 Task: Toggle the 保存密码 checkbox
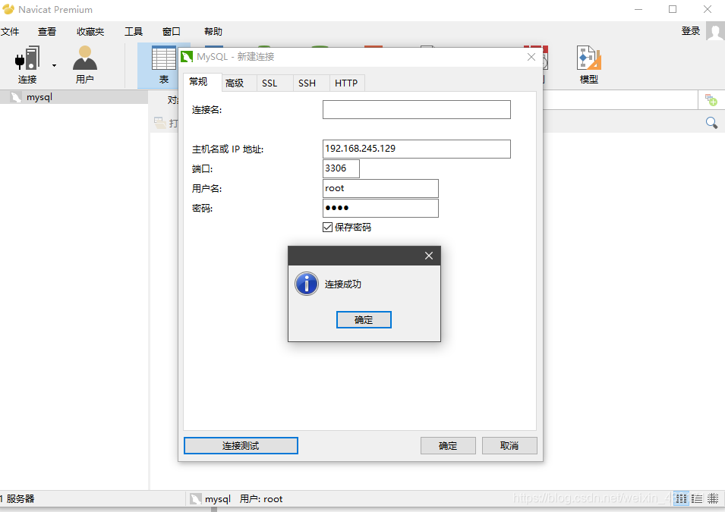tap(327, 227)
